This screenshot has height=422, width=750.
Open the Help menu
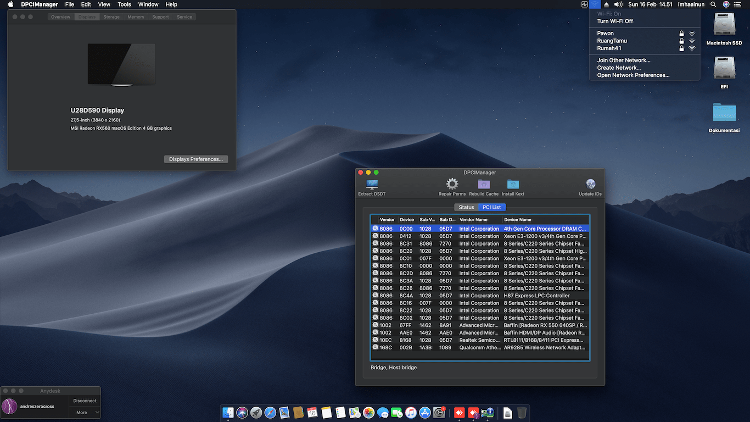click(x=171, y=4)
